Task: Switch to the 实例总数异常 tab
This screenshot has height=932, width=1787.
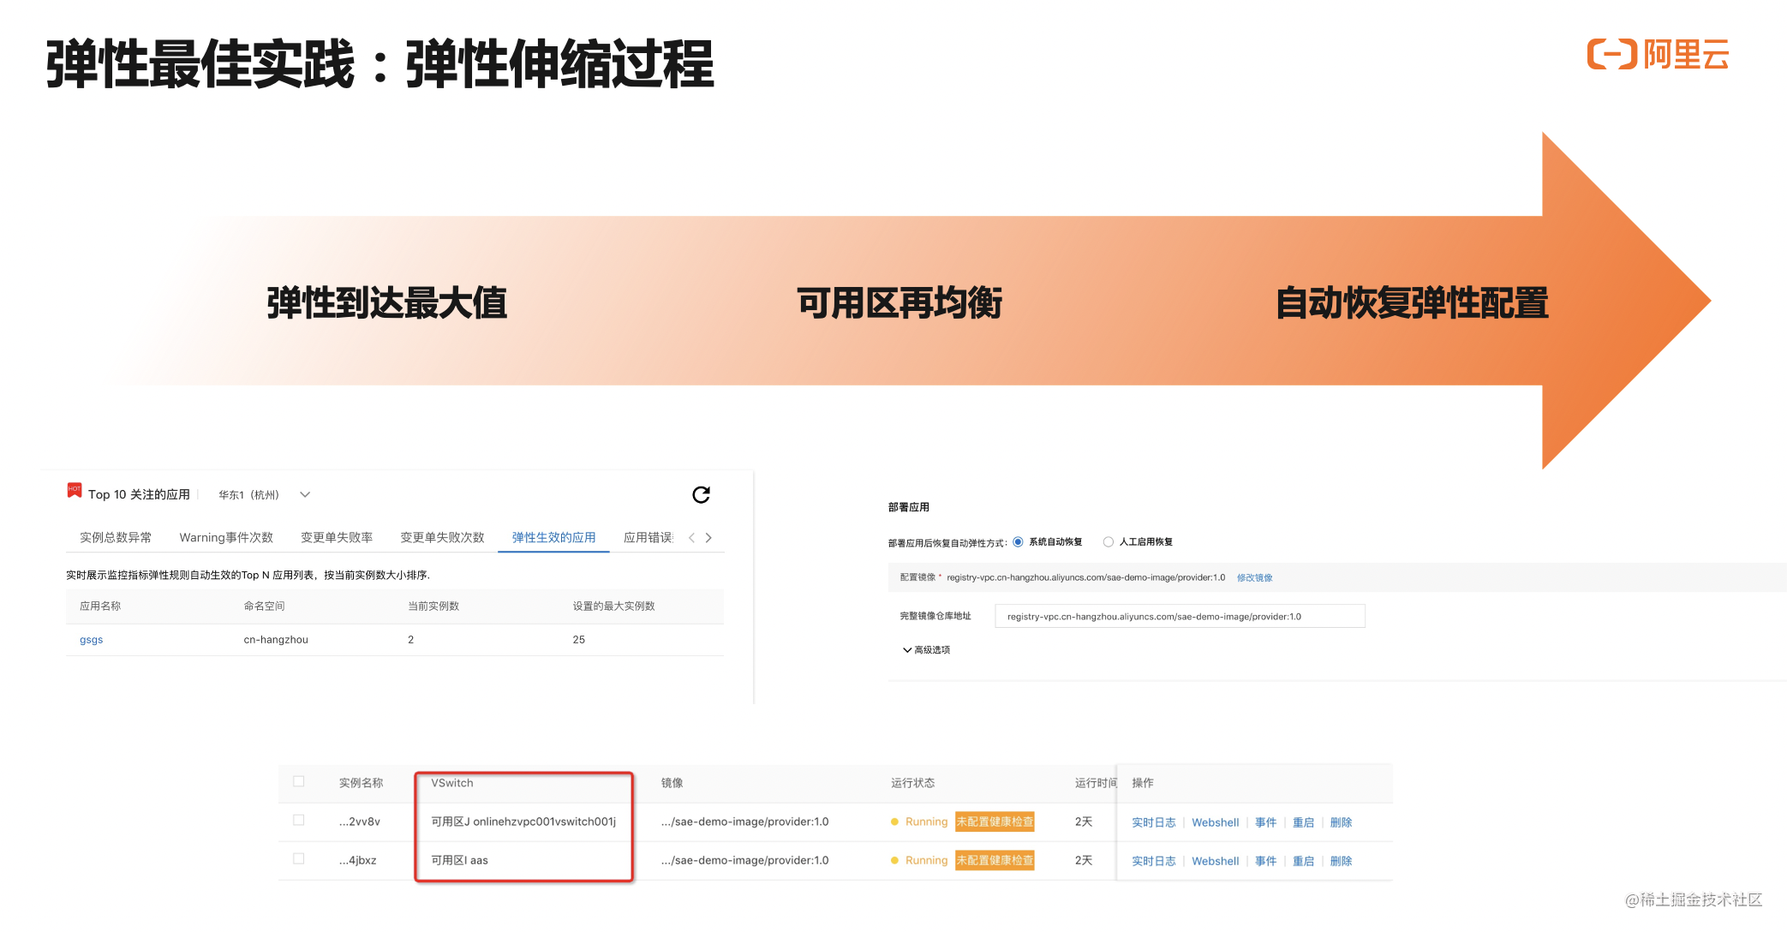Action: [116, 537]
